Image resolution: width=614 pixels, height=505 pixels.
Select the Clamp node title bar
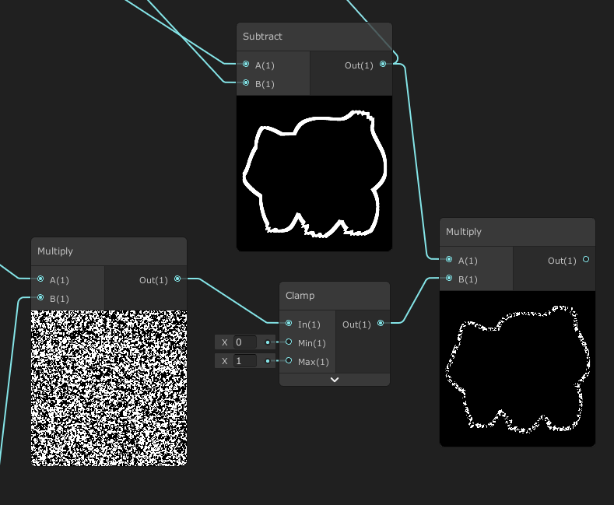(x=335, y=296)
